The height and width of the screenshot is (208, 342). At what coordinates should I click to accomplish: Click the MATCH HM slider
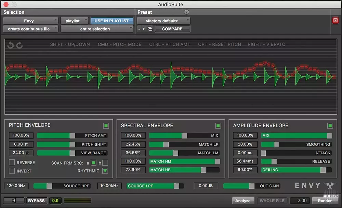tap(184, 161)
